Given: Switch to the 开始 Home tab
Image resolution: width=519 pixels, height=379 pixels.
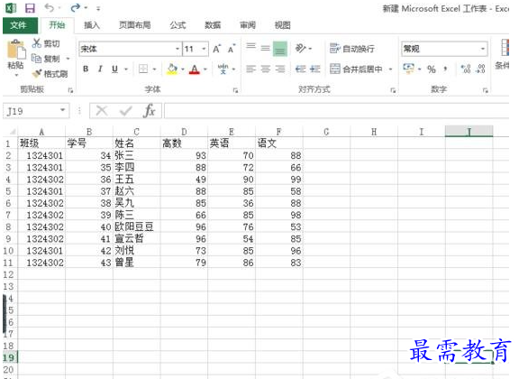Looking at the screenshot, I should [x=57, y=25].
